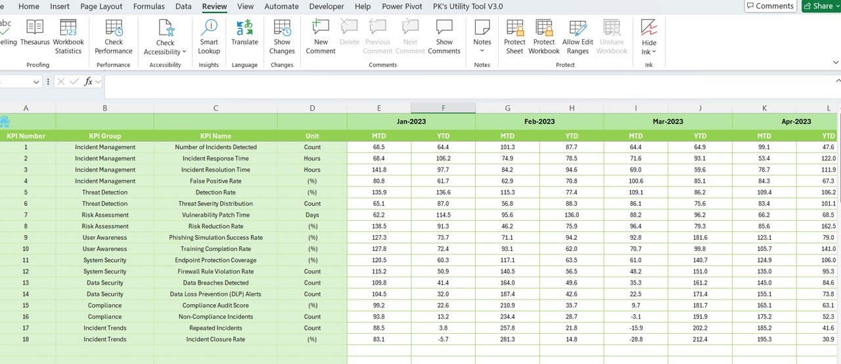Open the Translate tool

(244, 33)
